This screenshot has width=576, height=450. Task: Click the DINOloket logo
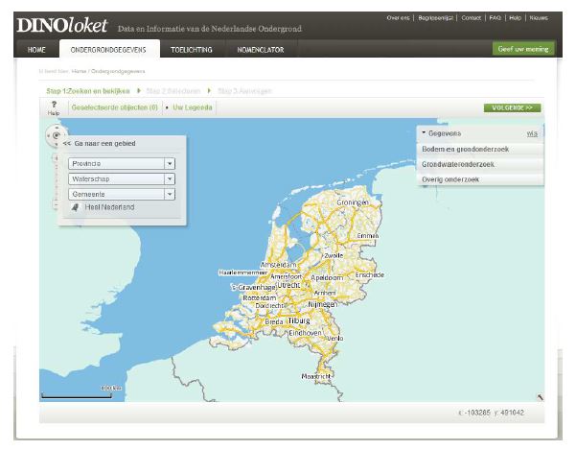coord(62,25)
